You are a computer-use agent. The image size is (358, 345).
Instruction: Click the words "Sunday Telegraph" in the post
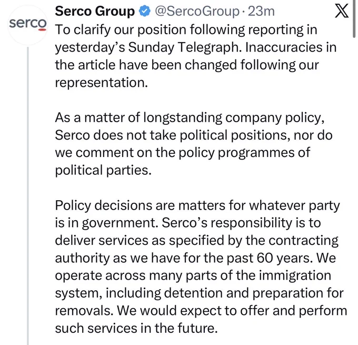[x=185, y=47]
